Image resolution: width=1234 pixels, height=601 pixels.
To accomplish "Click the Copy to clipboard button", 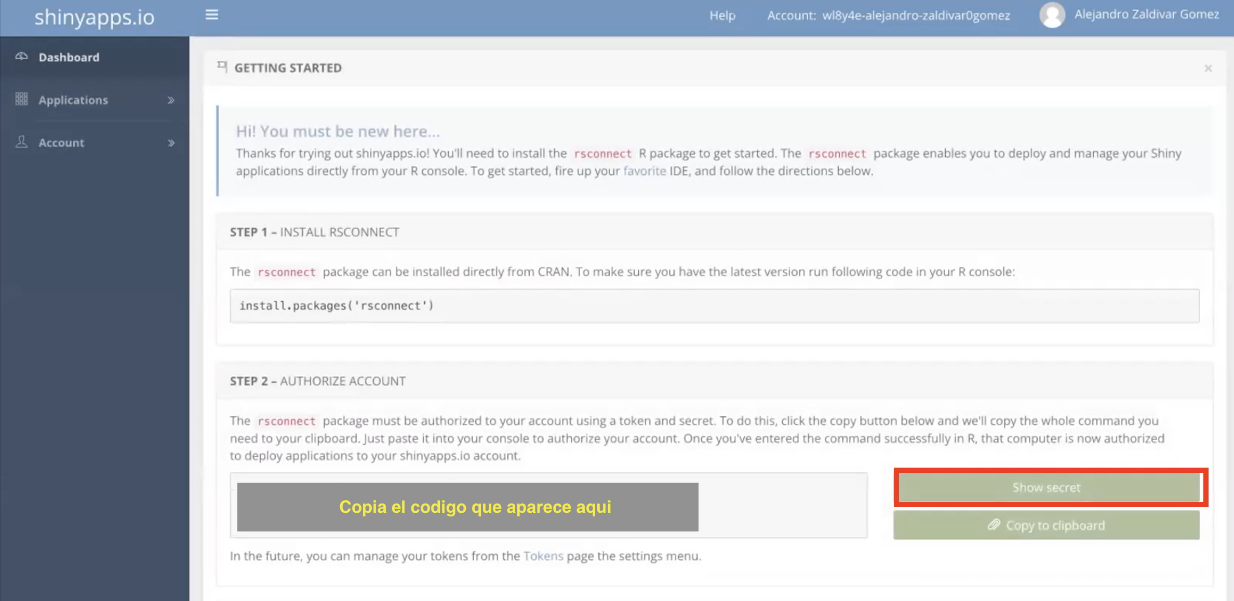I will pos(1047,525).
